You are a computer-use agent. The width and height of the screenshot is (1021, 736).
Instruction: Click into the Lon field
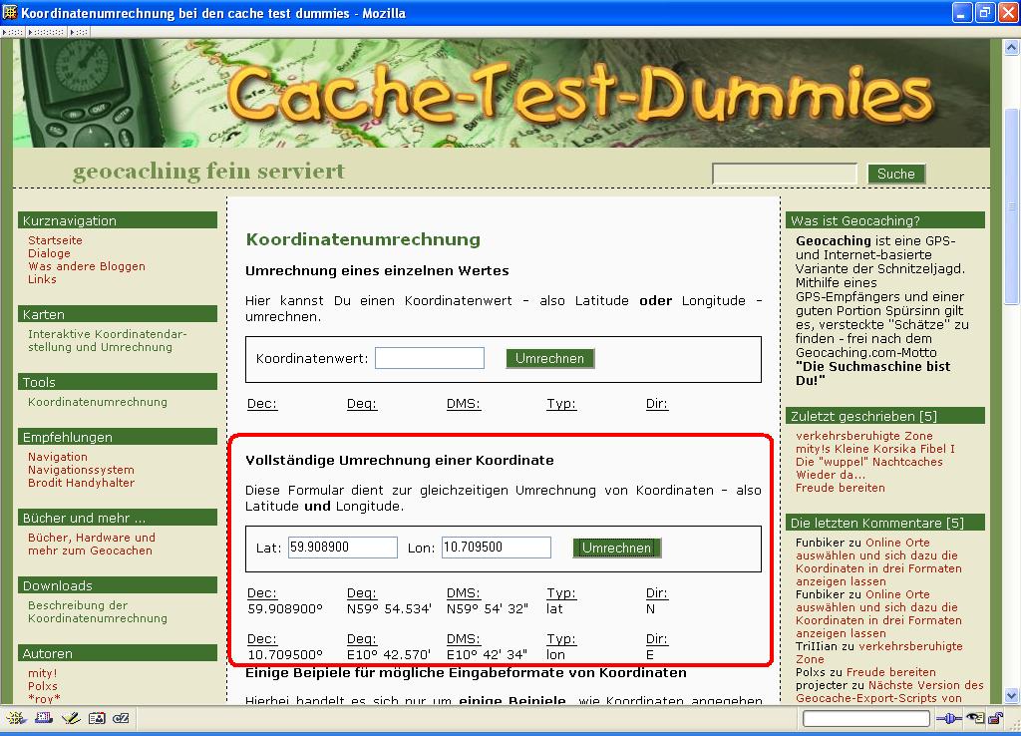tap(497, 548)
